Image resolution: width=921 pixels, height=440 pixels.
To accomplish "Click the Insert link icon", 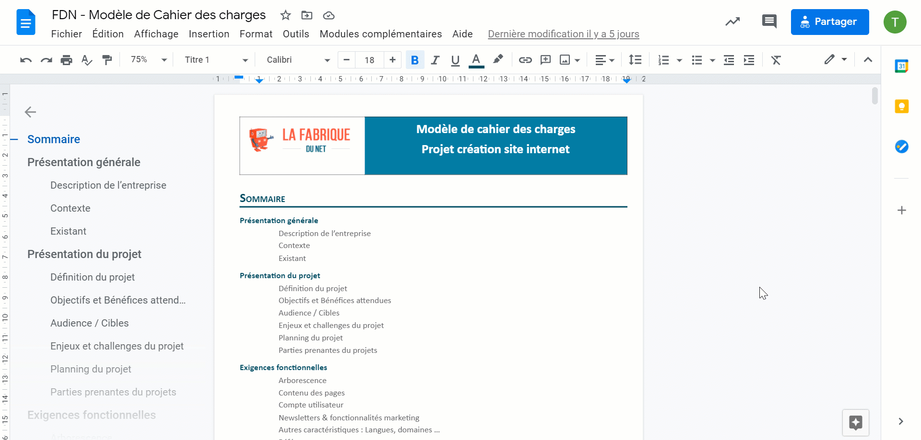I will click(x=525, y=60).
